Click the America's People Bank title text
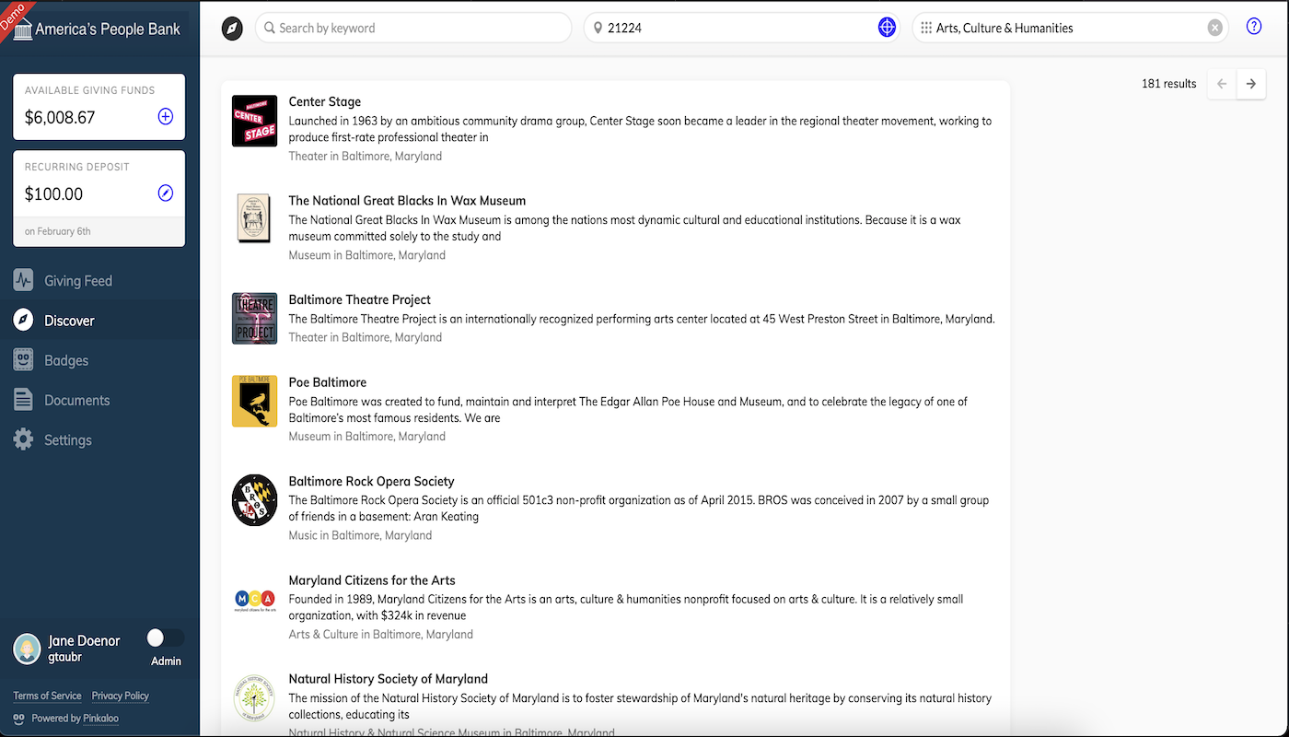The width and height of the screenshot is (1289, 737). point(108,29)
